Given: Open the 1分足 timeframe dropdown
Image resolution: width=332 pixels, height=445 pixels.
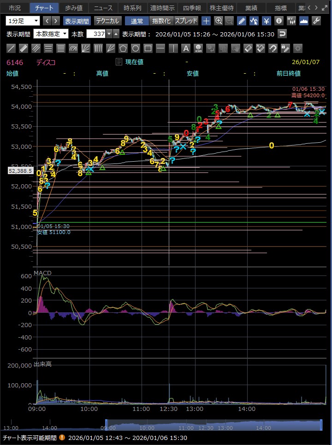Looking at the screenshot, I should coord(23,21).
